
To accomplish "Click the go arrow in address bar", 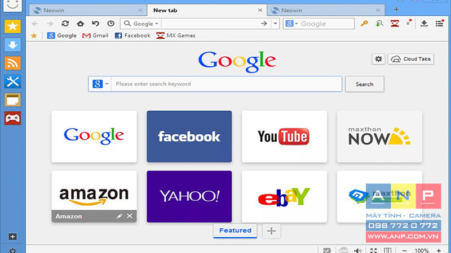I will tap(264, 24).
